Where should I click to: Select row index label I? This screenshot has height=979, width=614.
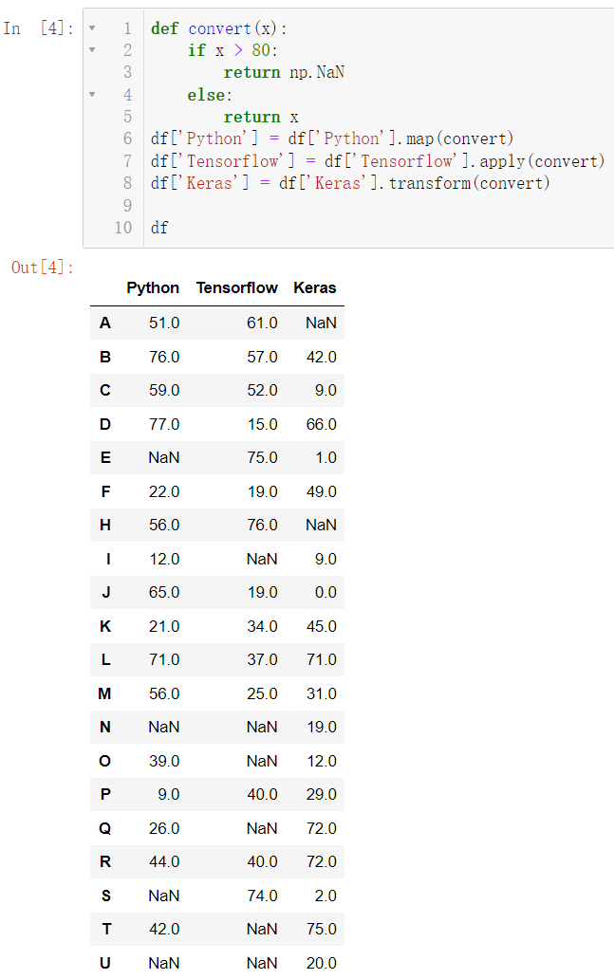(108, 559)
